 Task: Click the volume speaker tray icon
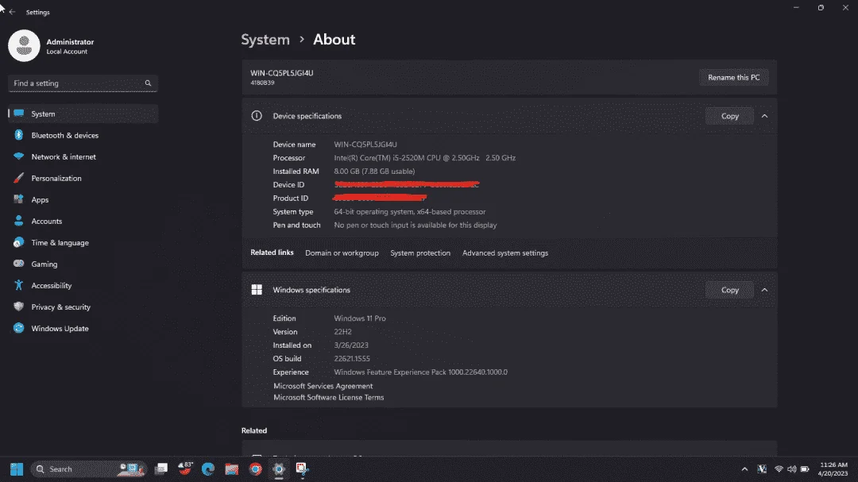point(792,469)
